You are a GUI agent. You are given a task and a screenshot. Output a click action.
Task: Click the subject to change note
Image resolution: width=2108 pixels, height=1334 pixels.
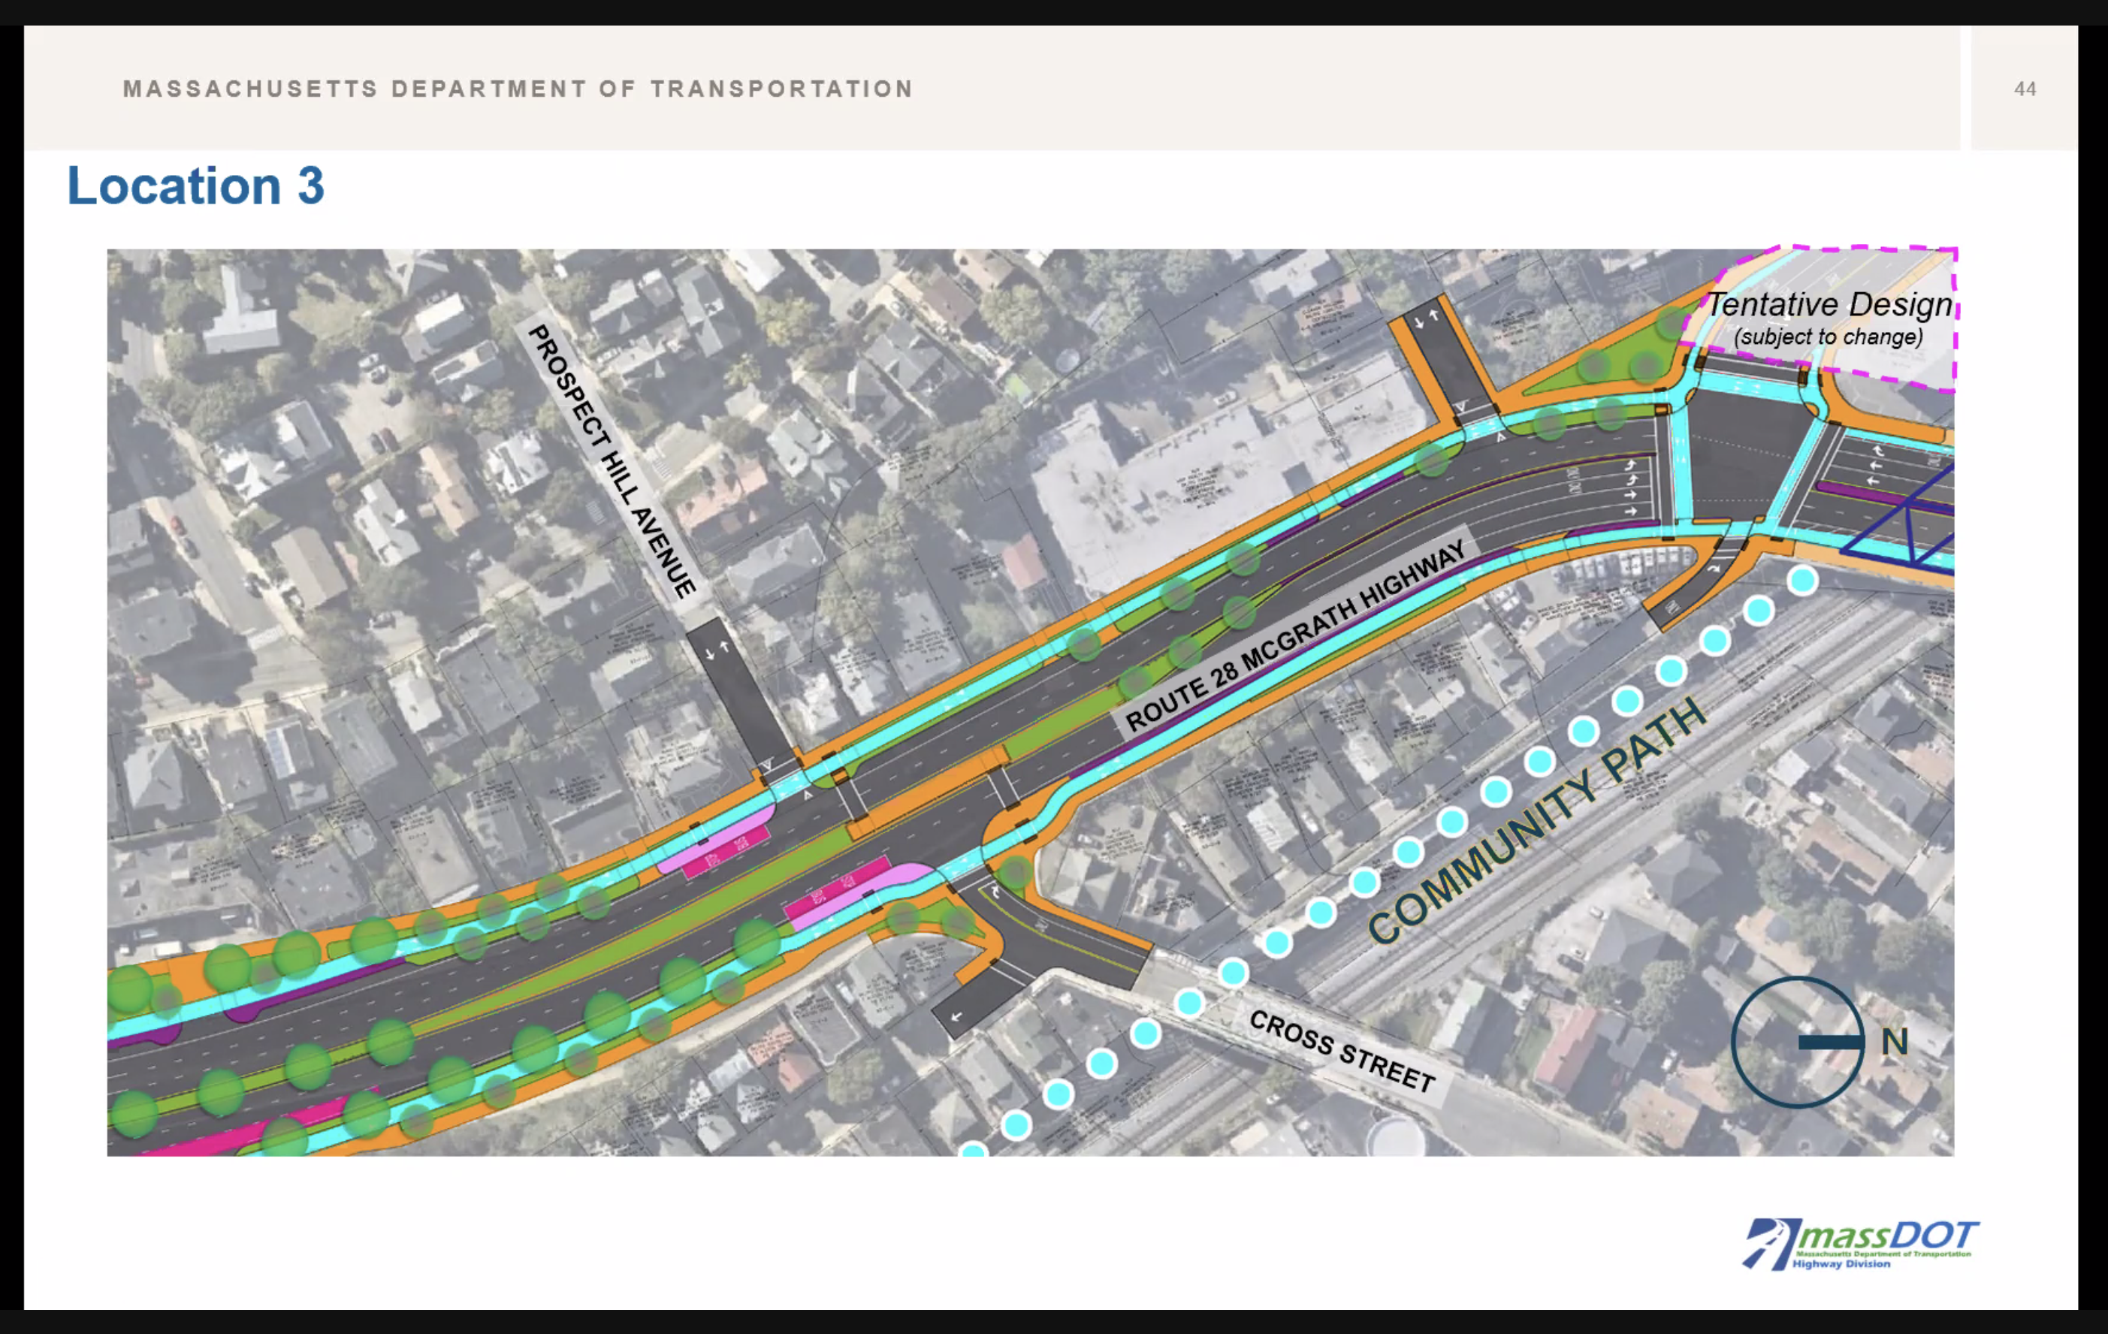pos(1828,337)
